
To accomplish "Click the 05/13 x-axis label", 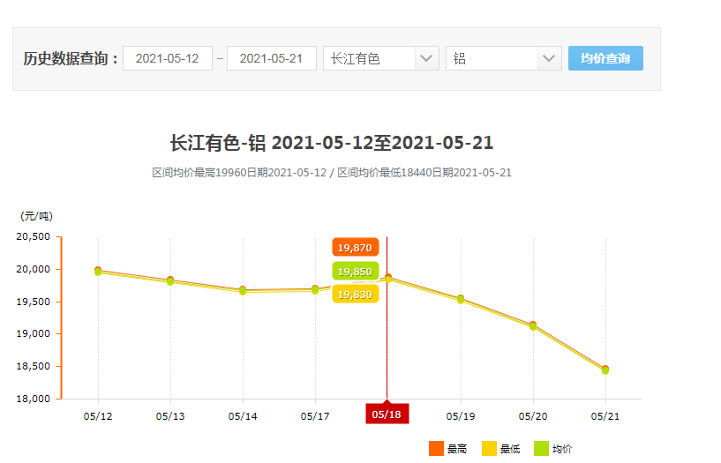I will click(x=170, y=416).
